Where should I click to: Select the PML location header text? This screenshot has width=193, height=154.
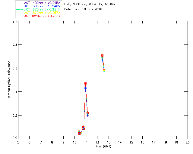tap(90, 4)
